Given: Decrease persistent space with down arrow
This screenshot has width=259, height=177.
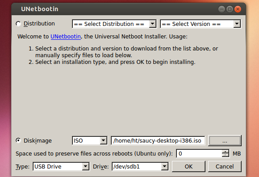Looking at the screenshot, I should (x=226, y=156).
